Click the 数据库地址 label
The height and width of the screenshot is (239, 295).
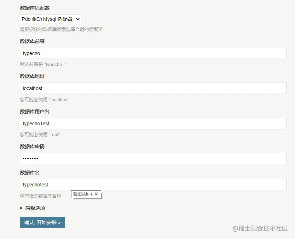click(x=32, y=76)
